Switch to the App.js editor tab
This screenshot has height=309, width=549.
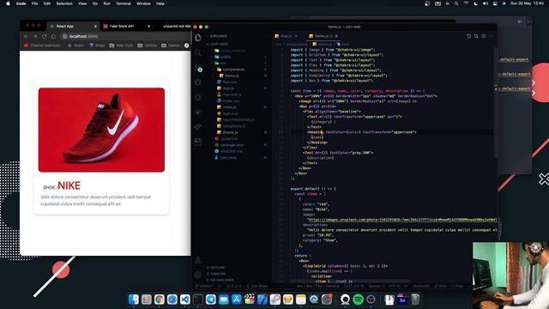click(286, 36)
